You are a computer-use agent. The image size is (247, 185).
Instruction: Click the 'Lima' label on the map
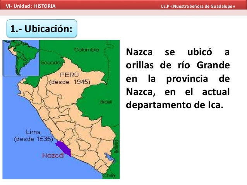click(33, 132)
